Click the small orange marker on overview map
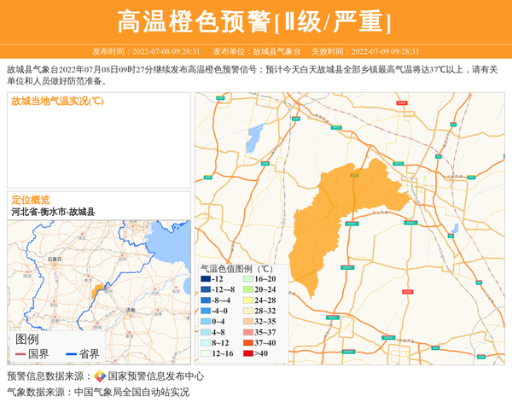The height and width of the screenshot is (402, 512). (97, 291)
